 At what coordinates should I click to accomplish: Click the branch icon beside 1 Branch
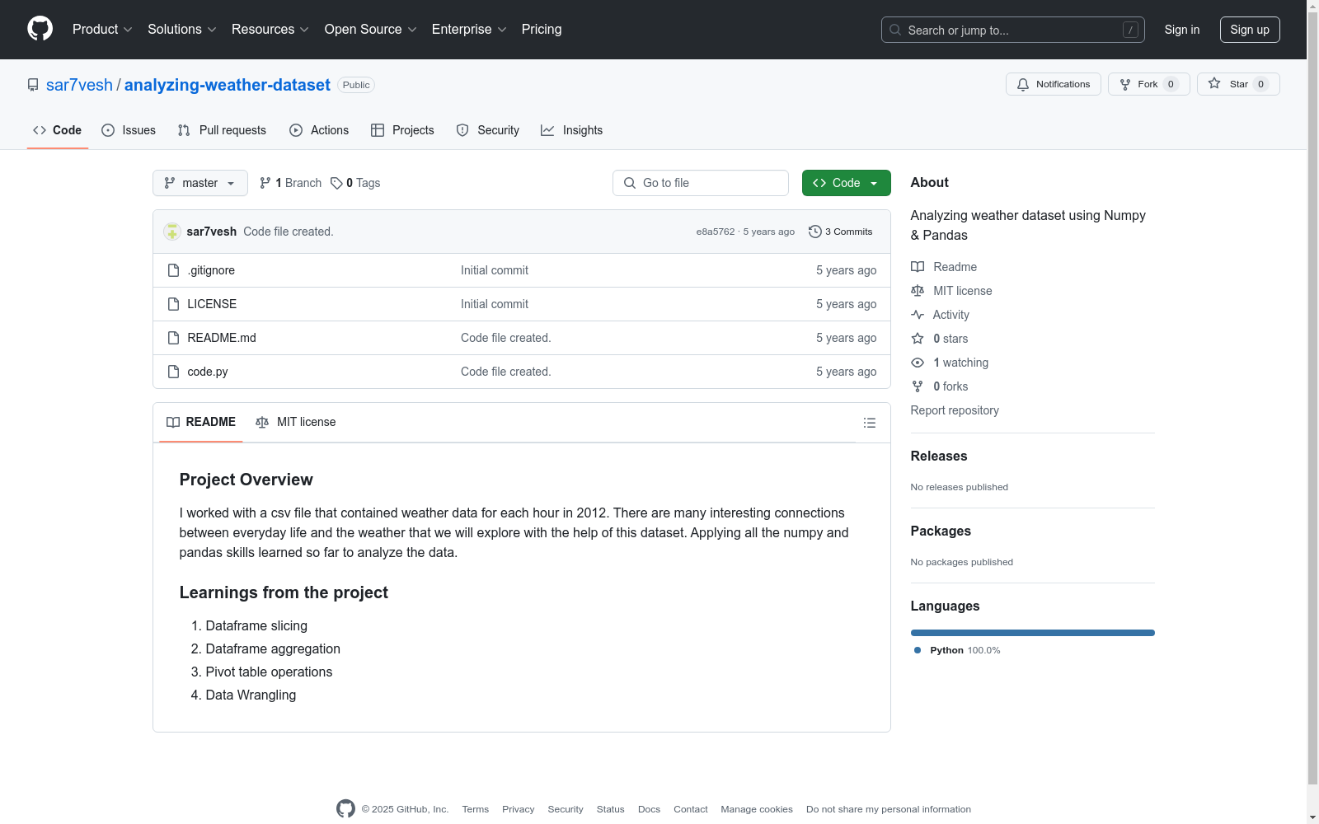[x=265, y=183]
